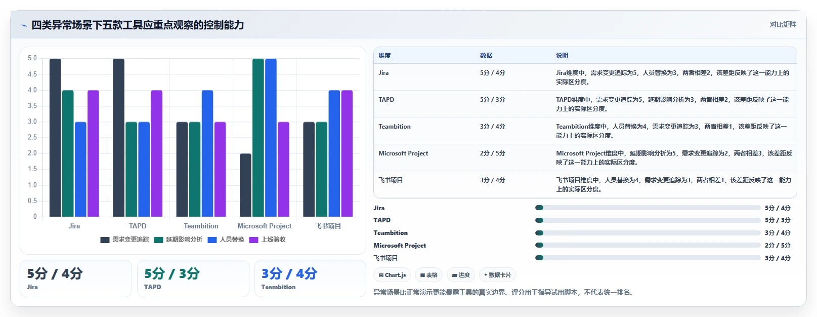Open the Jira 5分 / 4分 summary card
Image resolution: width=817 pixels, height=317 pixels.
pos(76,279)
